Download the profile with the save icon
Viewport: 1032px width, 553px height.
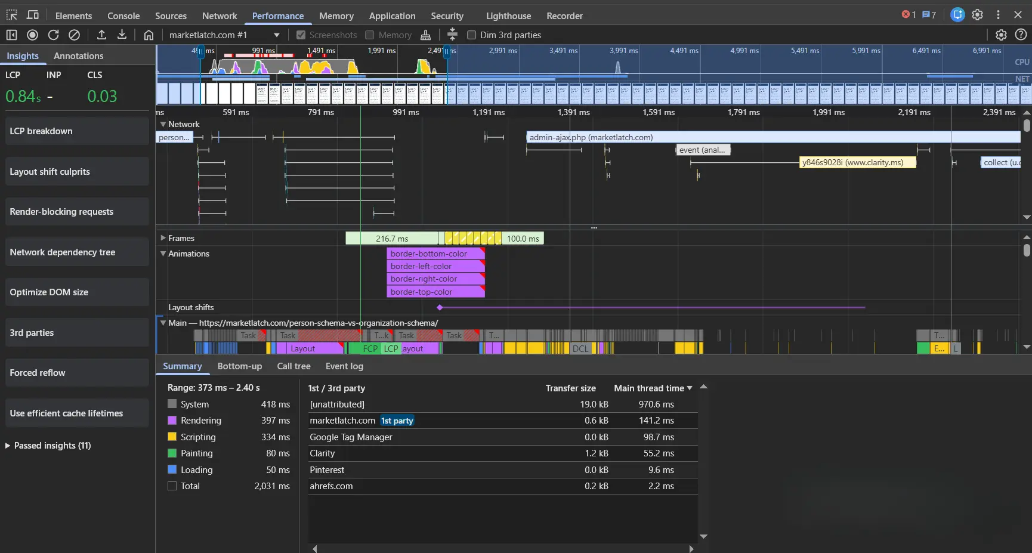(122, 35)
